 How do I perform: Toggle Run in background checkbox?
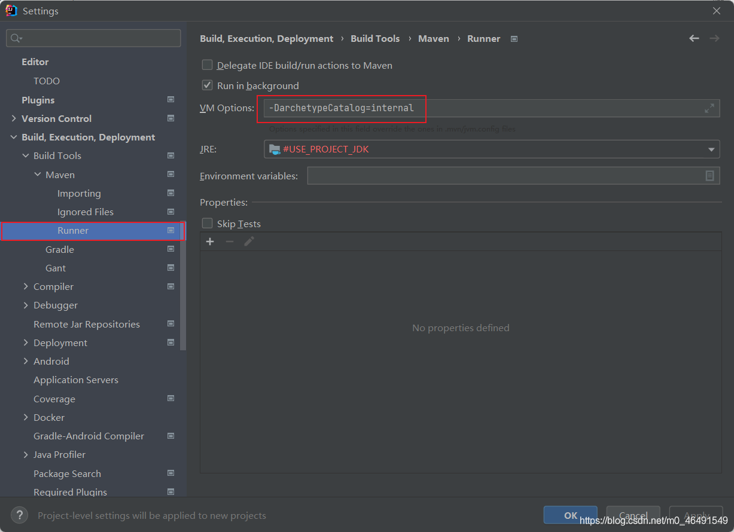(x=207, y=85)
